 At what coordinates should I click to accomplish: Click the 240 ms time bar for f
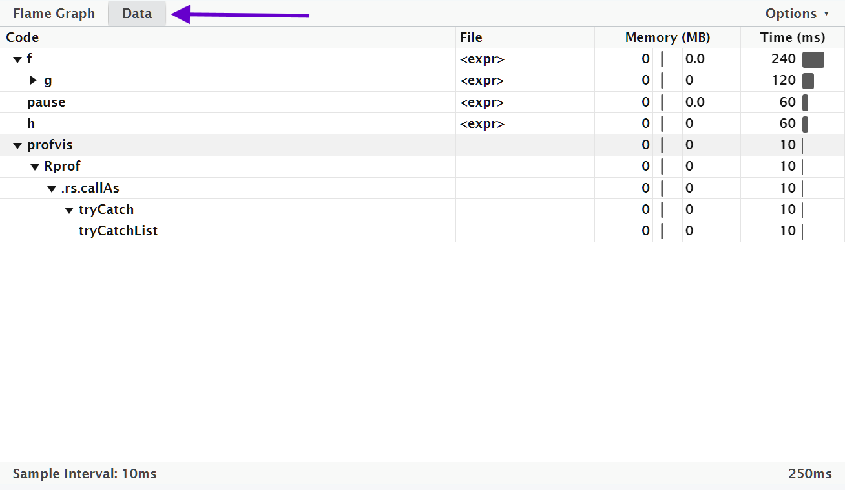[x=813, y=59]
